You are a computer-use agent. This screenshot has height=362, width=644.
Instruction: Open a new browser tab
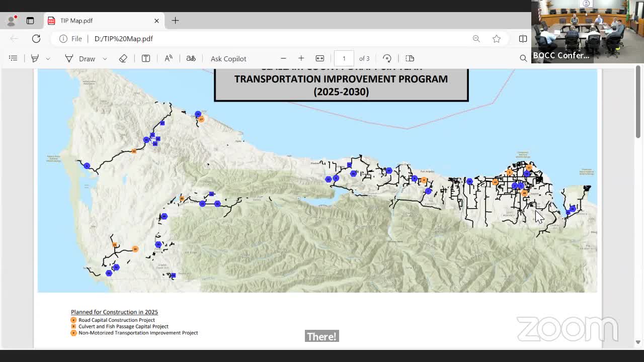175,21
